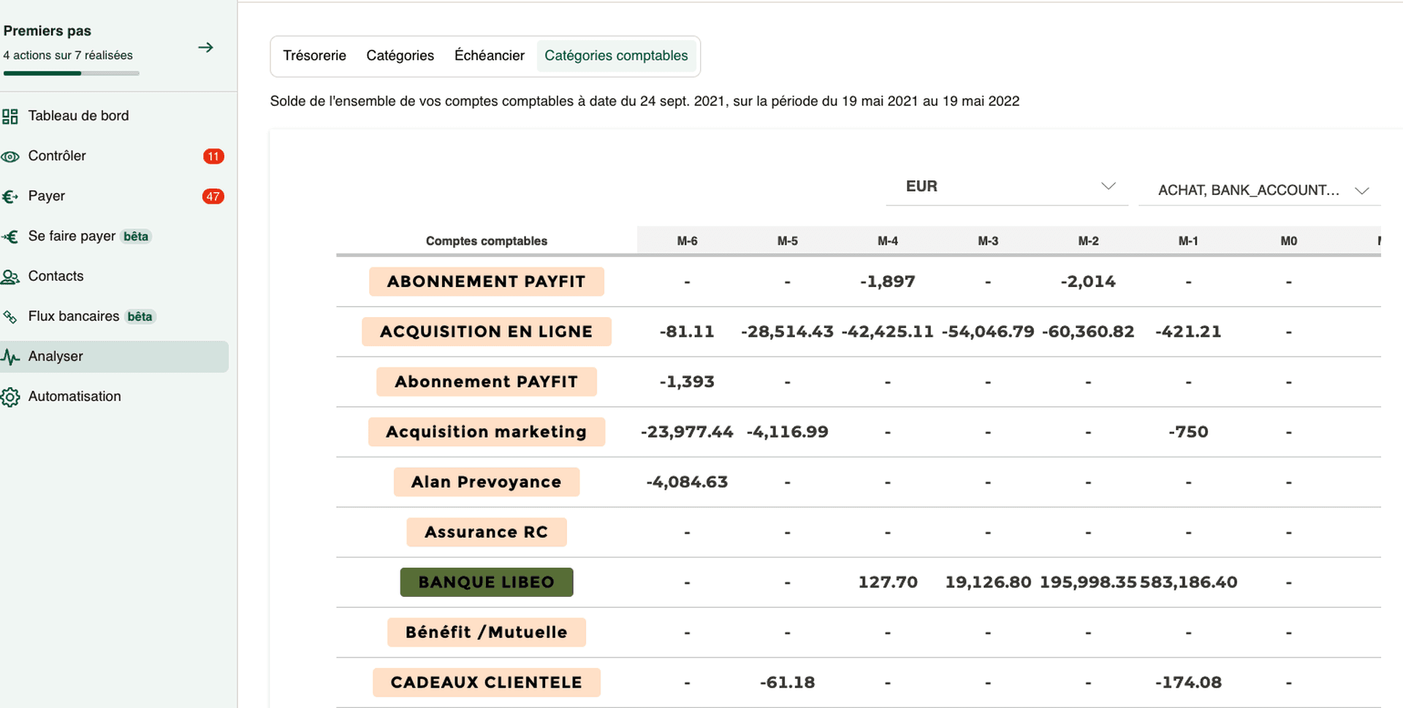
Task: Click the EUR dropdown chevron arrow
Action: click(1109, 186)
